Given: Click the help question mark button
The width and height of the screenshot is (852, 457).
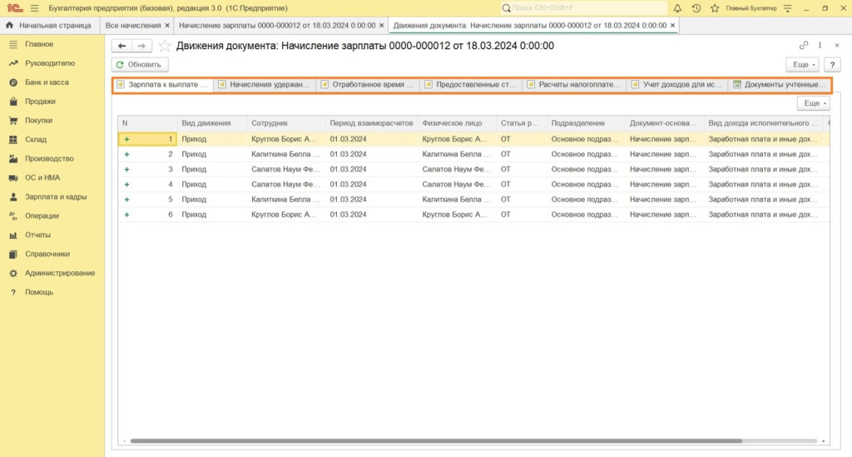Looking at the screenshot, I should [x=831, y=64].
